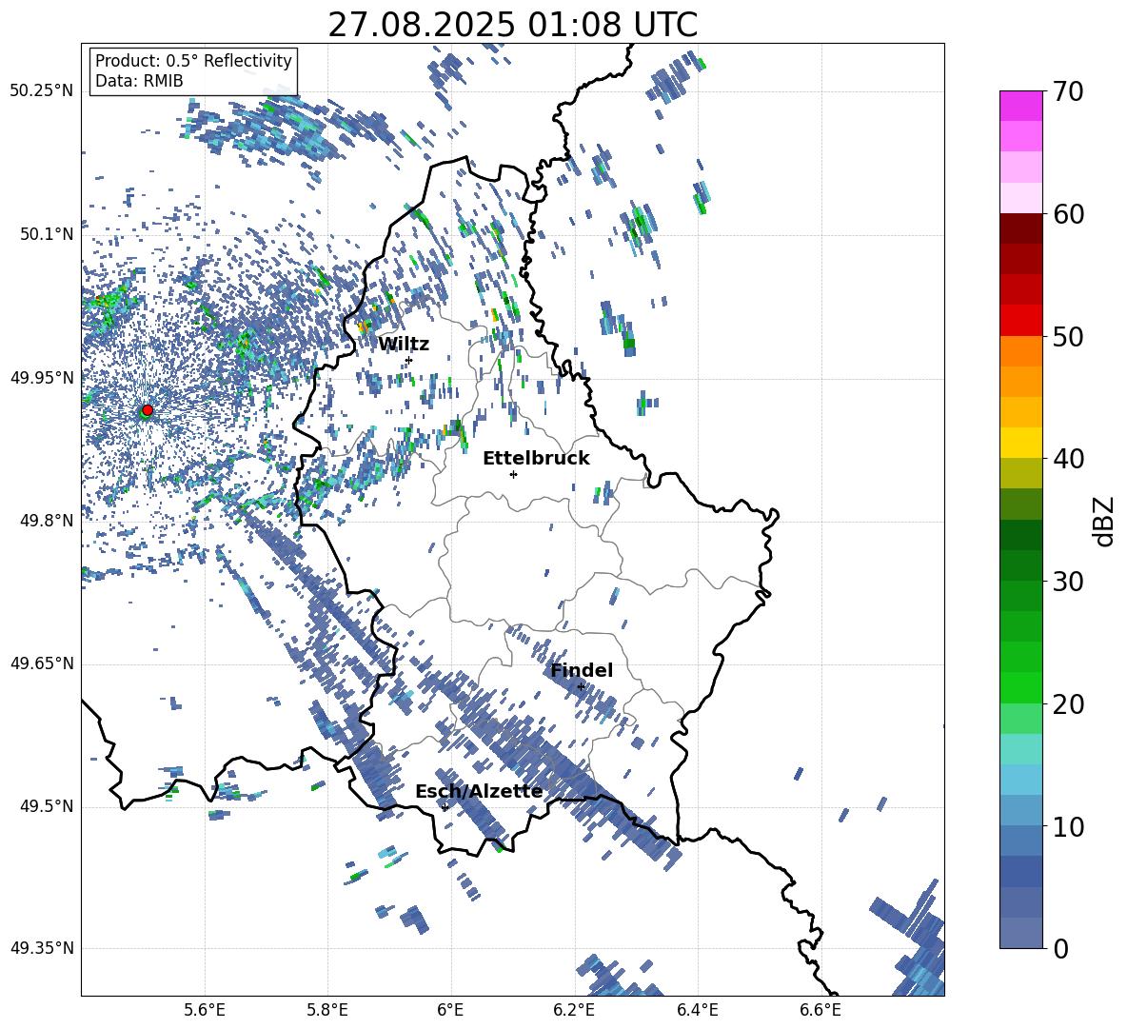
Task: Click the 30 colorbar tick value
Action: pyautogui.click(x=1068, y=582)
